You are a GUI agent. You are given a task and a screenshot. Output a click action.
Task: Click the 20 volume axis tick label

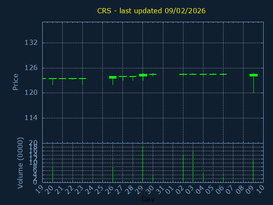pos(33,143)
